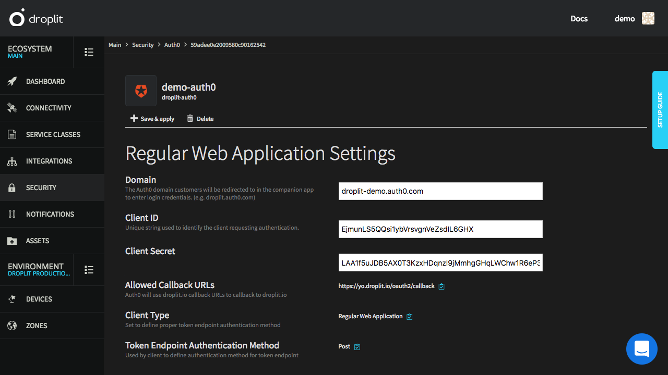The width and height of the screenshot is (668, 375).
Task: Click the Security padlock icon
Action: [12, 187]
